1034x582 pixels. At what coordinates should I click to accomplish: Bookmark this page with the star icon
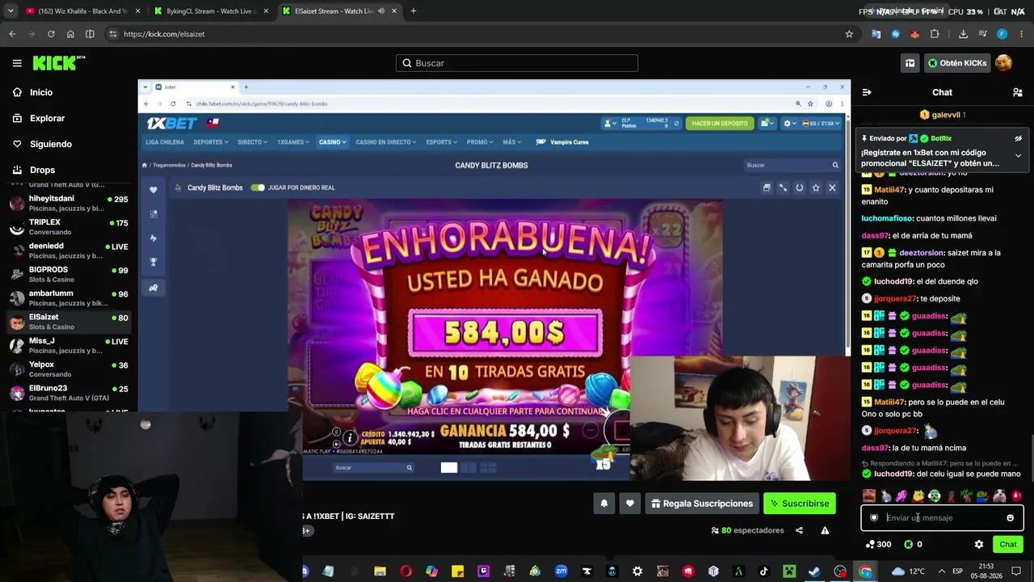pyautogui.click(x=849, y=34)
